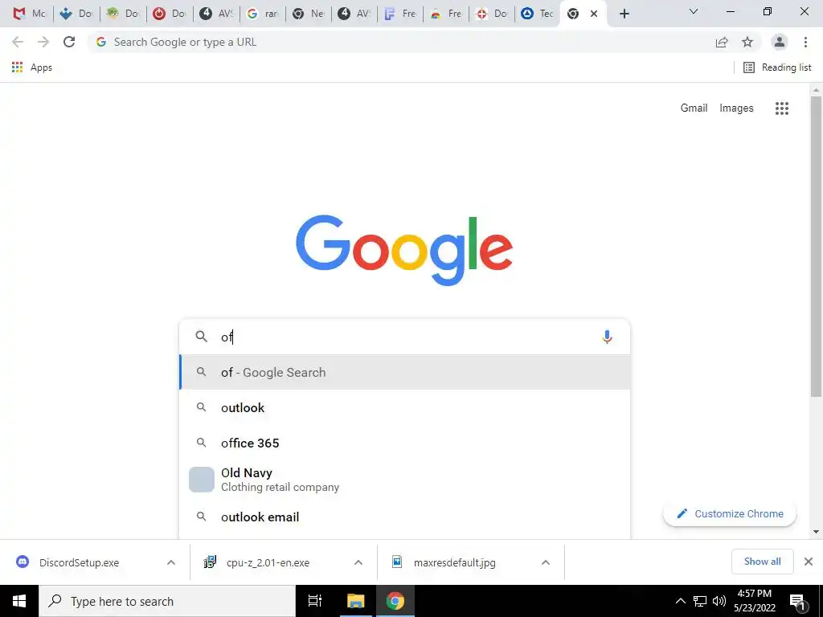Screen dimensions: 823x617
Task: Open Task View on the taskbar
Action: click(x=315, y=601)
